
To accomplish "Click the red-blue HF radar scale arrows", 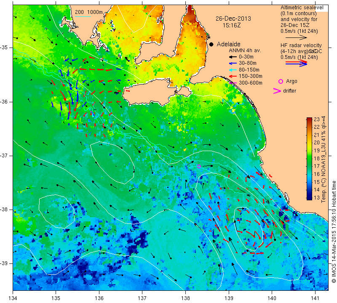I will [297, 63].
